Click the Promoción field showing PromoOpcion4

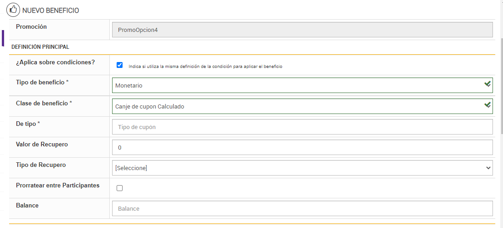302,30
